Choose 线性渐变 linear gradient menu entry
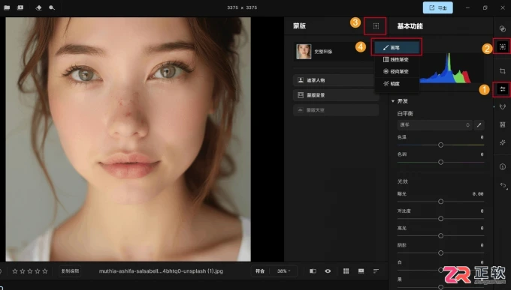 pyautogui.click(x=397, y=60)
